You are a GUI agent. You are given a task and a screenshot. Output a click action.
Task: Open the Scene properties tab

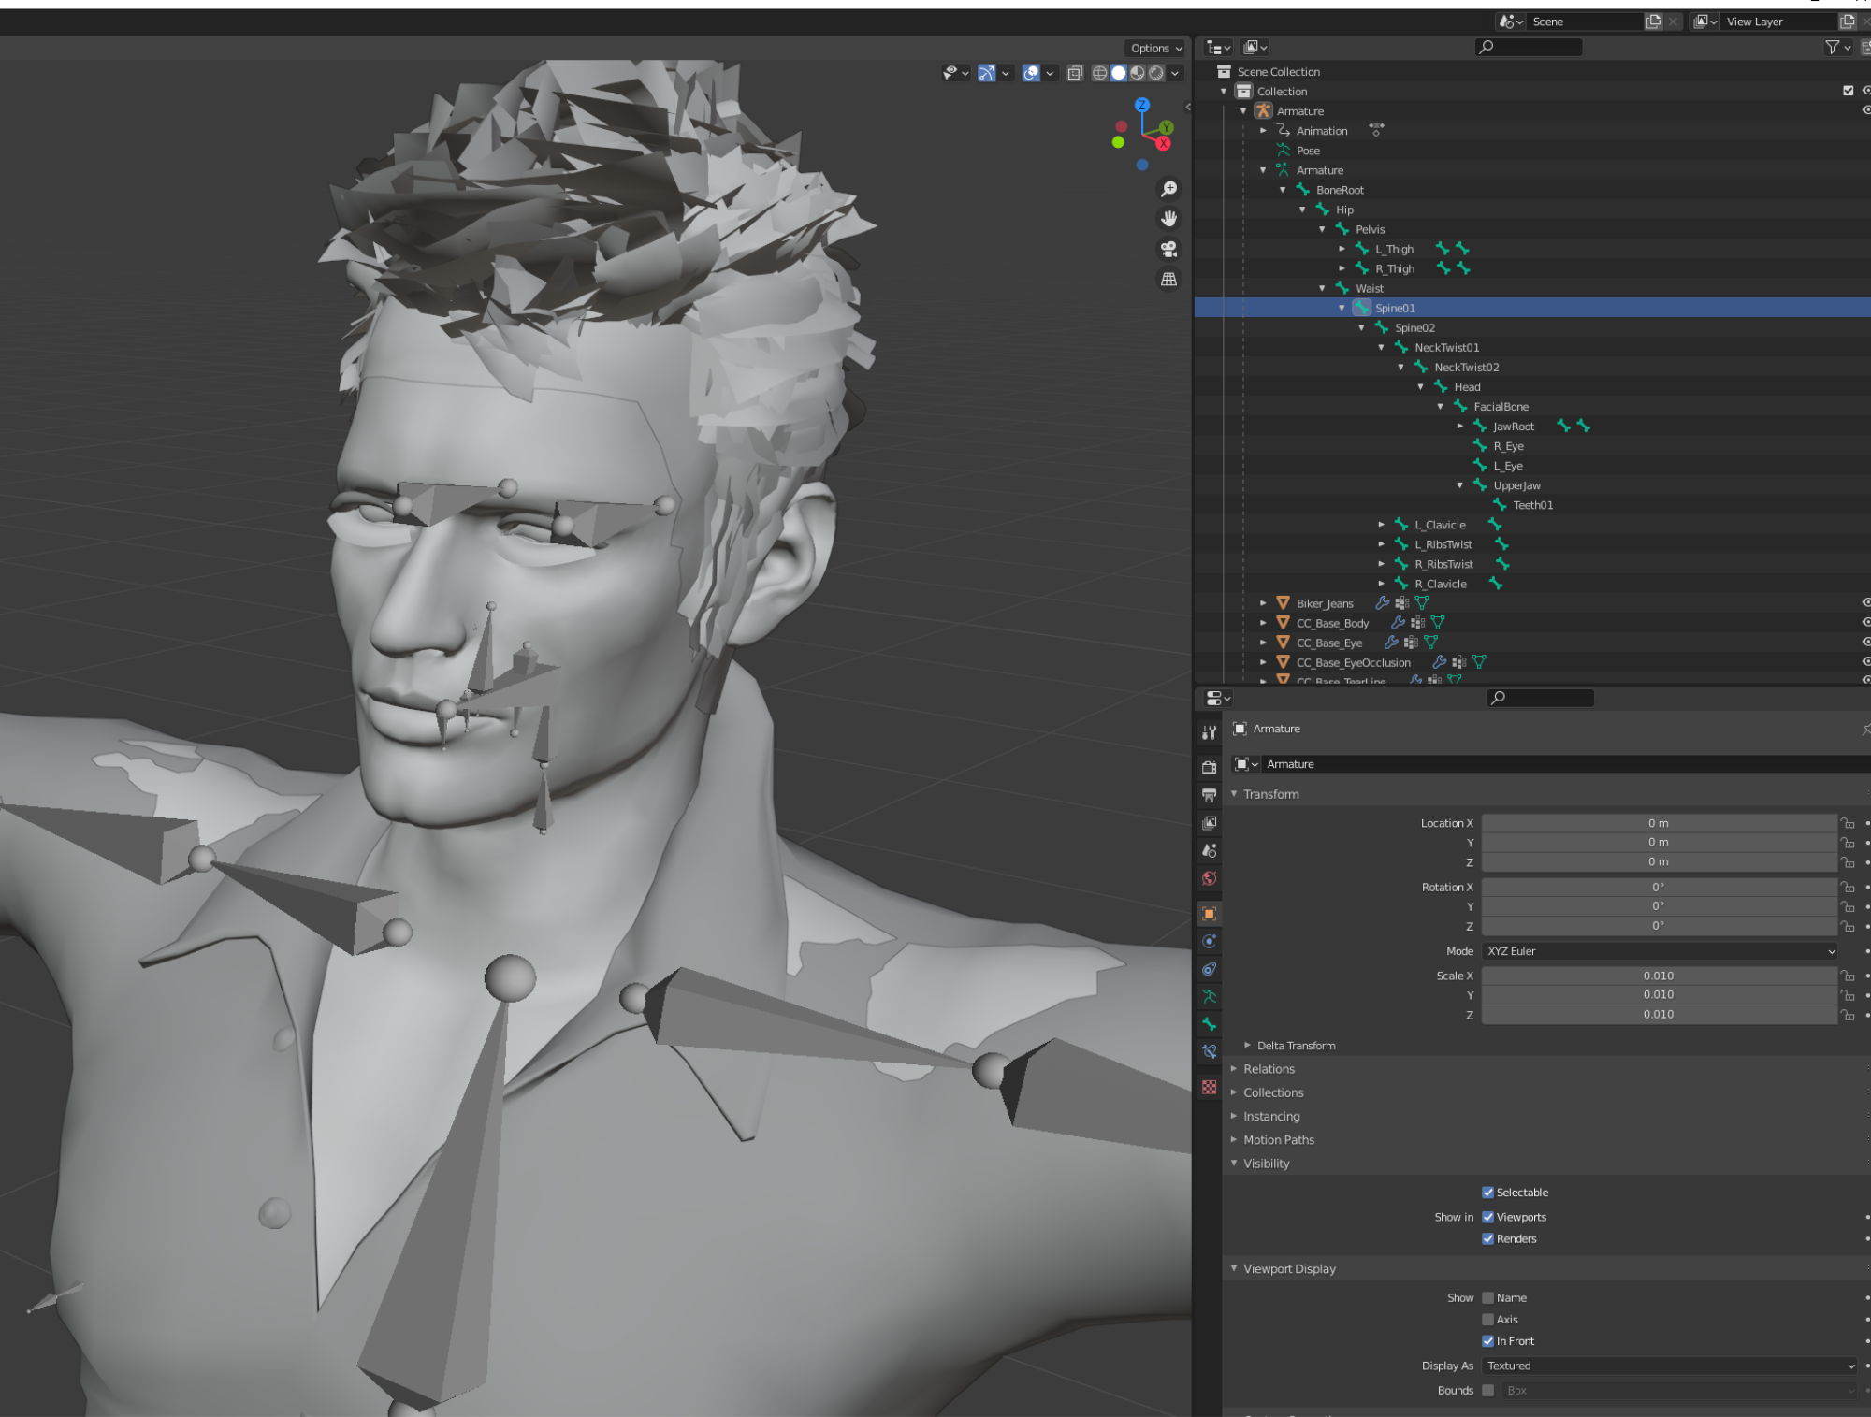[x=1209, y=850]
